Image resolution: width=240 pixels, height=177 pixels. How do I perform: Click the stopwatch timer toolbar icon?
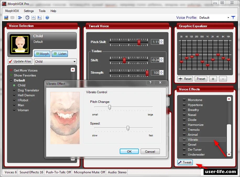(x=28, y=17)
